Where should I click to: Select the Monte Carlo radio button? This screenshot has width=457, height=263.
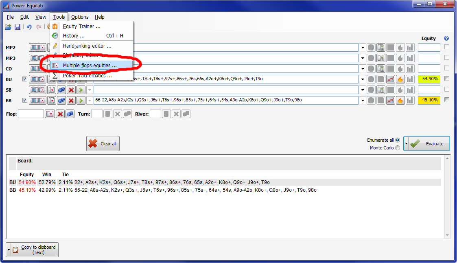[398, 148]
